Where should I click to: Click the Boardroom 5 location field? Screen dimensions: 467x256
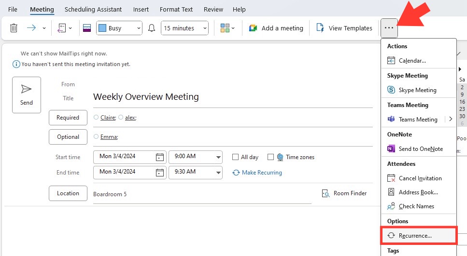click(x=202, y=194)
